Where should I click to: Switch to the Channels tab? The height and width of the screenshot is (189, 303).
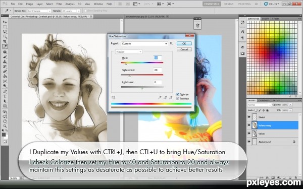(x=264, y=100)
